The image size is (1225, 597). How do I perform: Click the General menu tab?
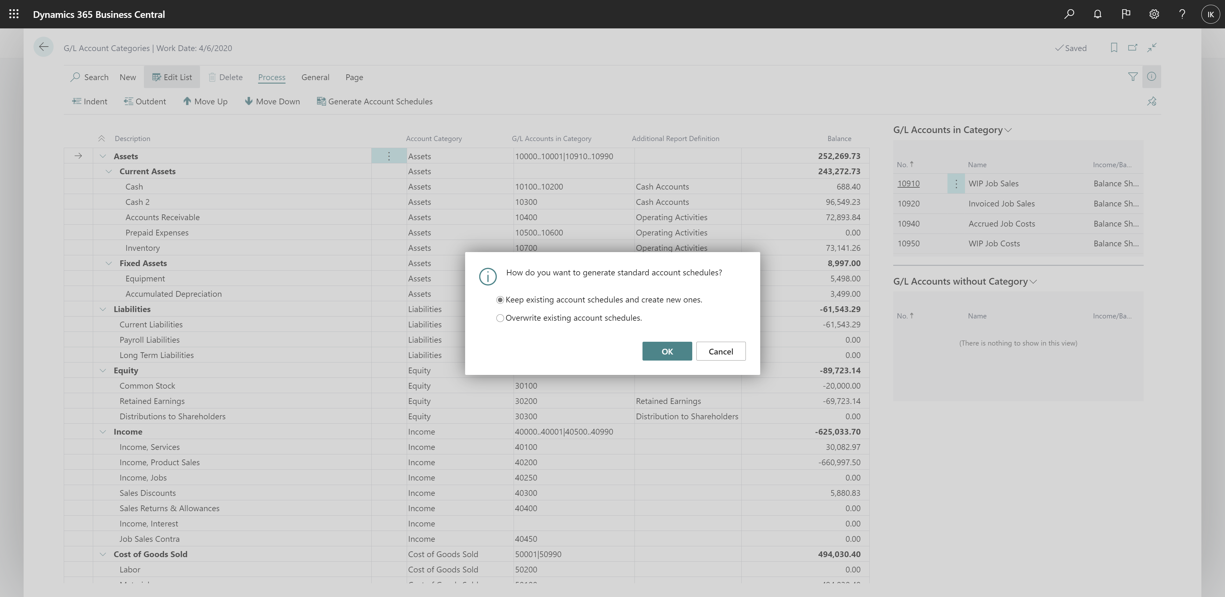tap(316, 77)
